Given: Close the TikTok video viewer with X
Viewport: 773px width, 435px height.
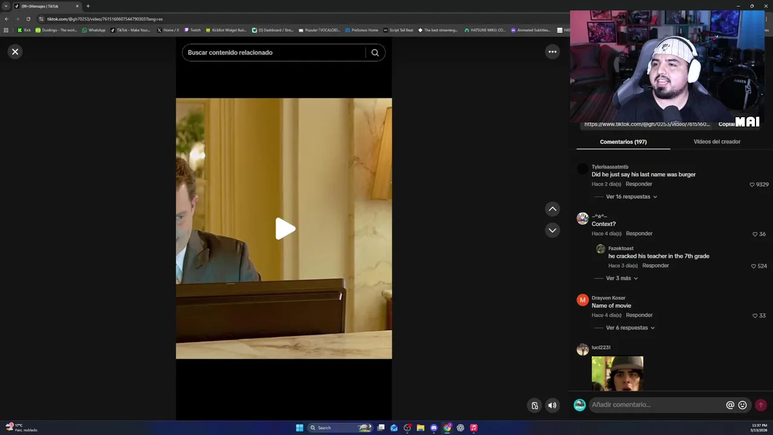Looking at the screenshot, I should (x=15, y=52).
